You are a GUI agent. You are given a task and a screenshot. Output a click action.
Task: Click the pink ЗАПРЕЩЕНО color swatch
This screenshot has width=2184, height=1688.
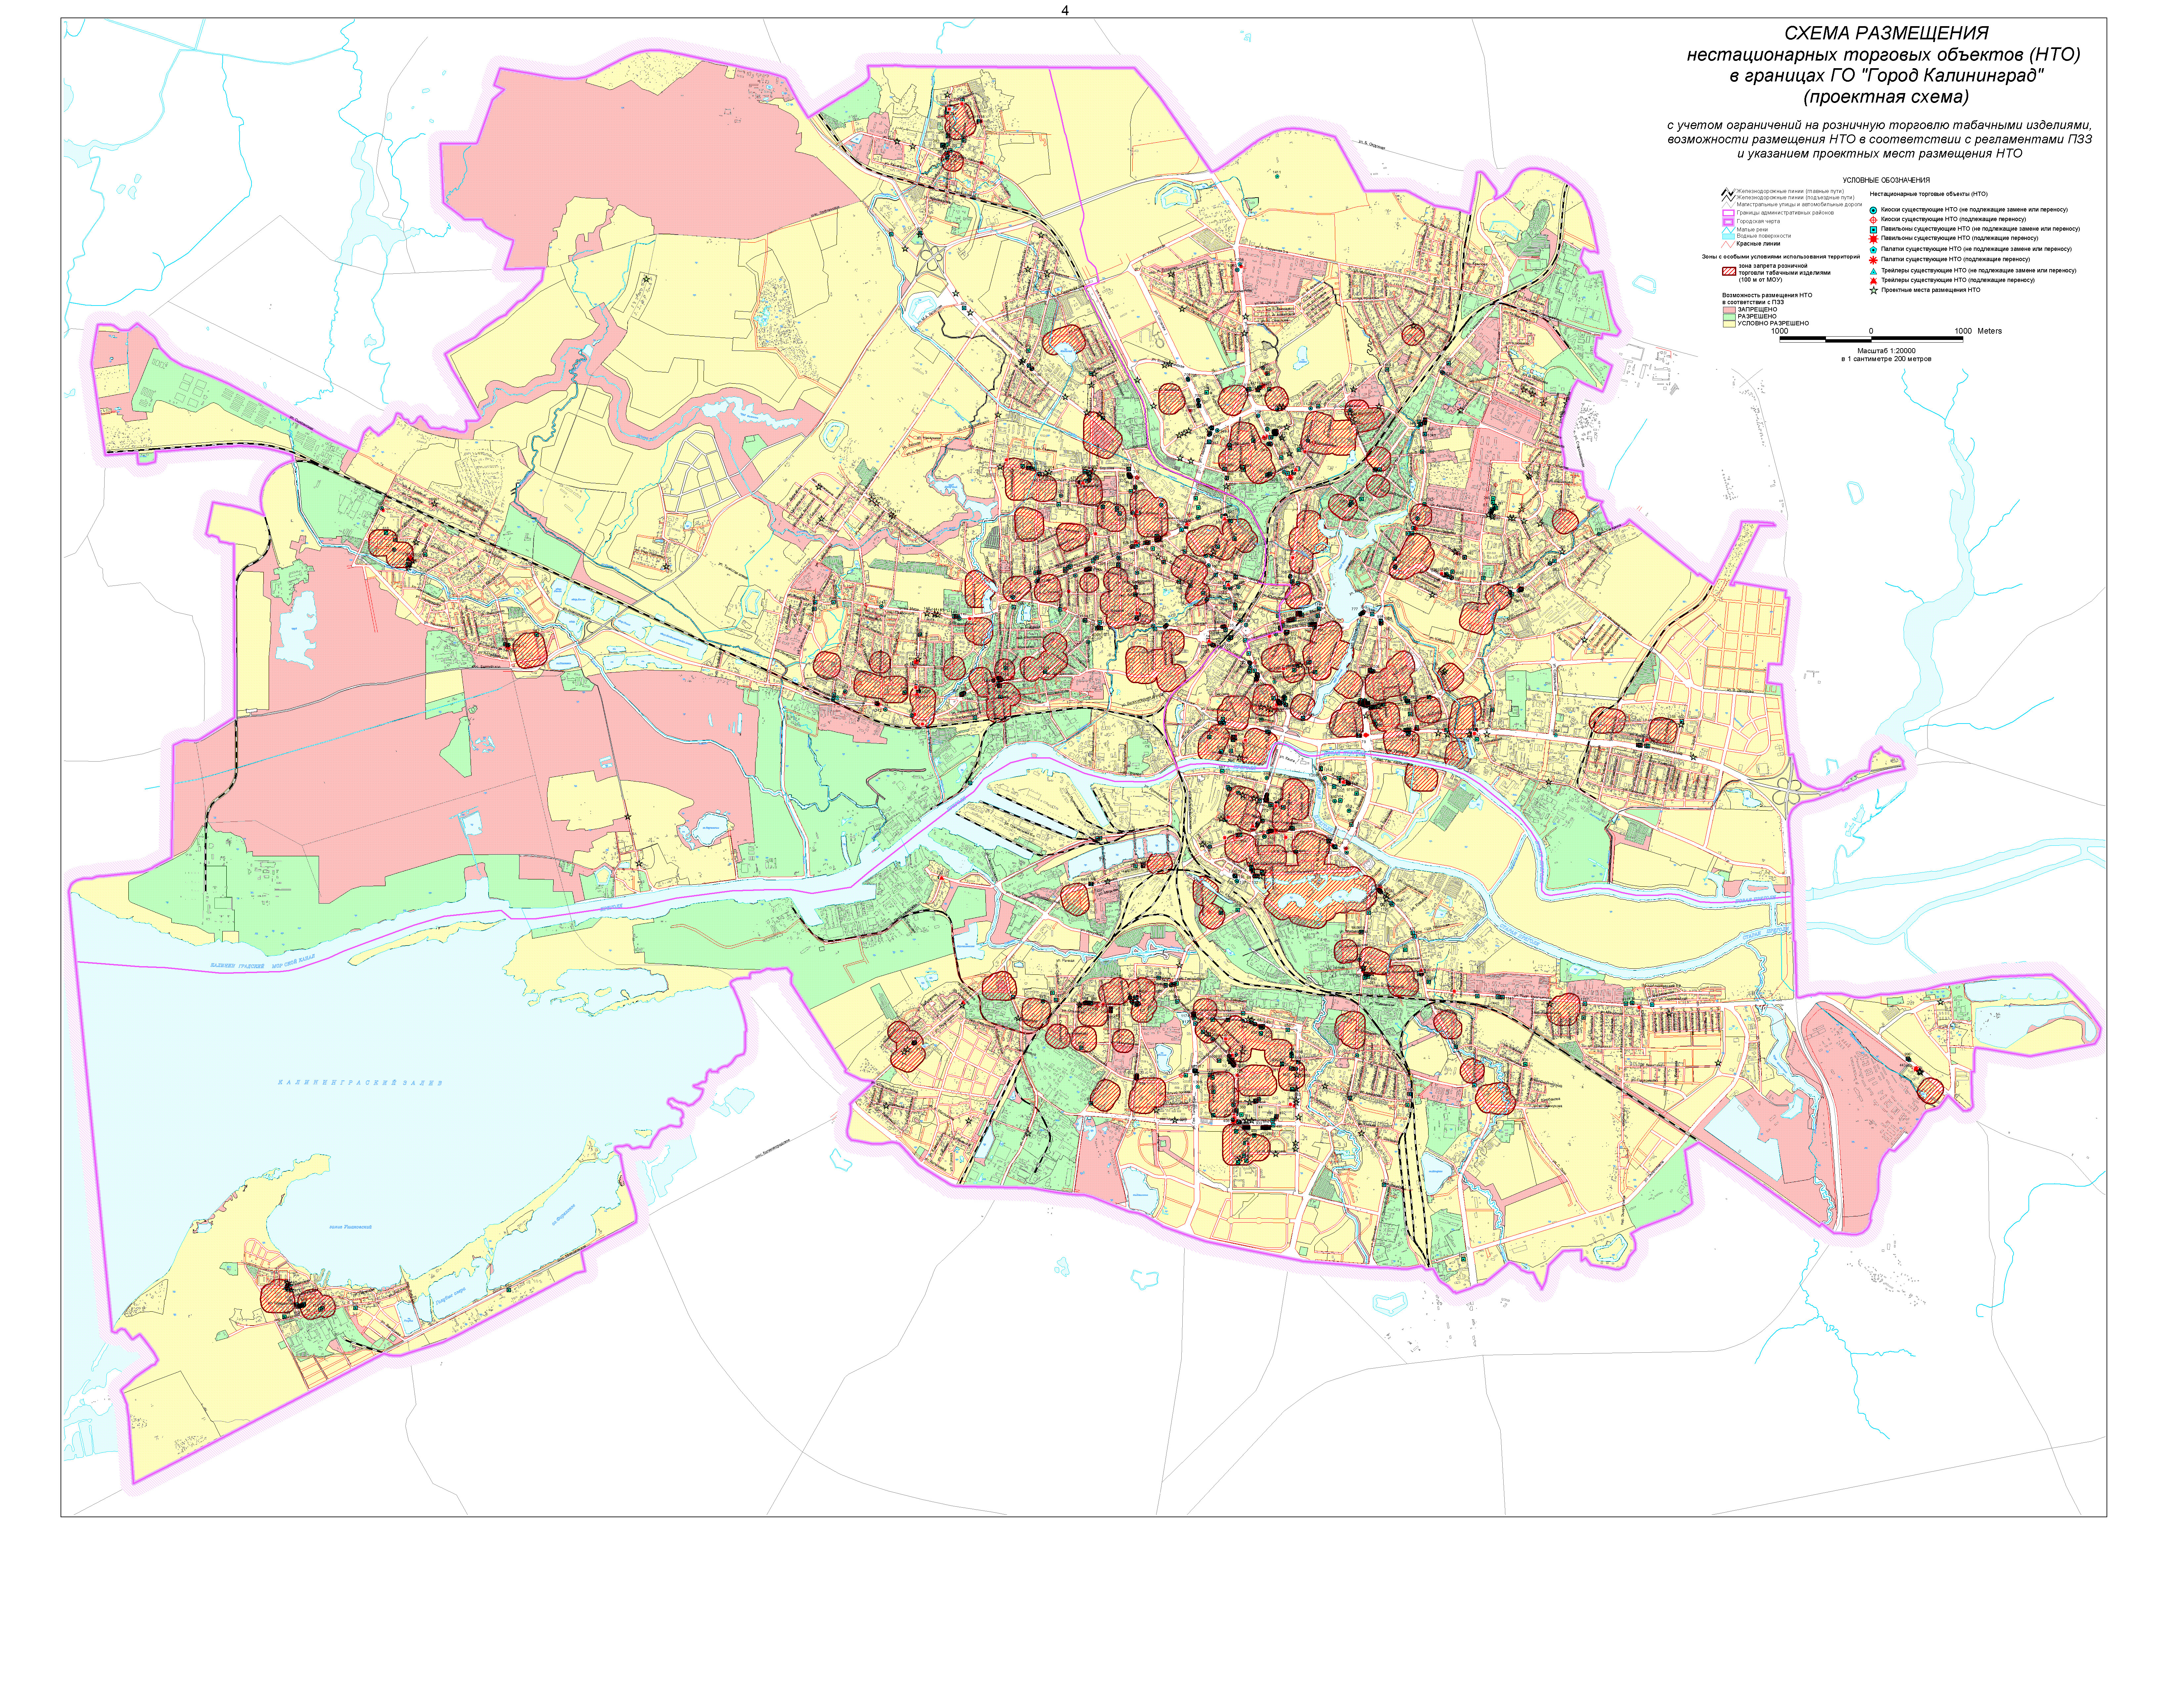pos(1729,310)
